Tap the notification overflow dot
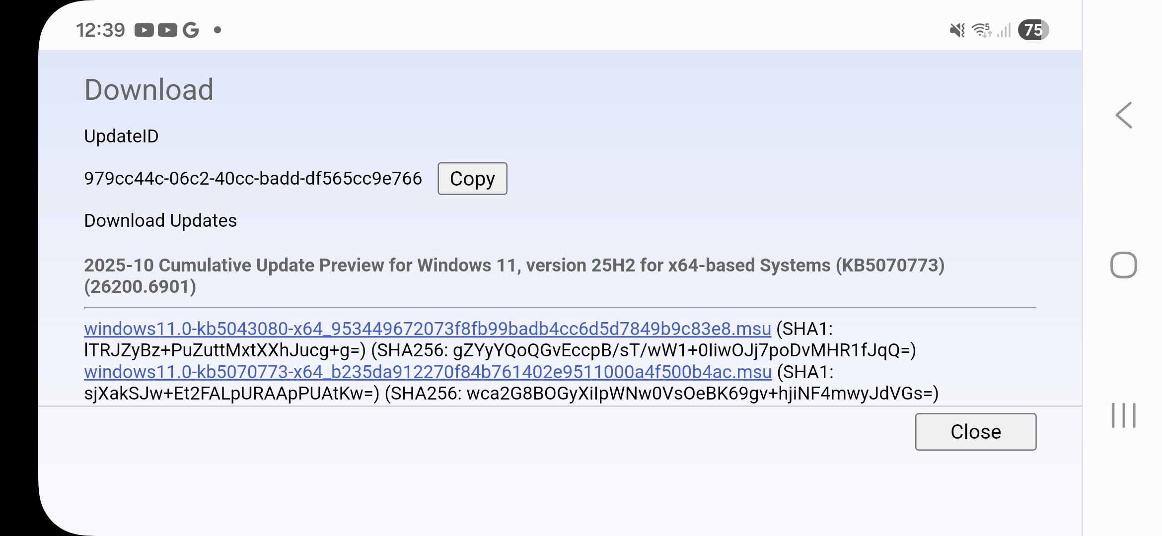Image resolution: width=1162 pixels, height=536 pixels. (217, 30)
